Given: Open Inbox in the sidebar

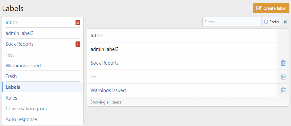Looking at the screenshot, I should [12, 23].
